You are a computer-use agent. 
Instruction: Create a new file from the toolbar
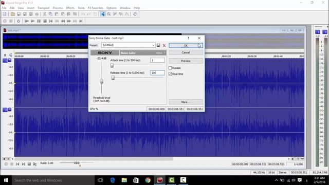pos(5,14)
